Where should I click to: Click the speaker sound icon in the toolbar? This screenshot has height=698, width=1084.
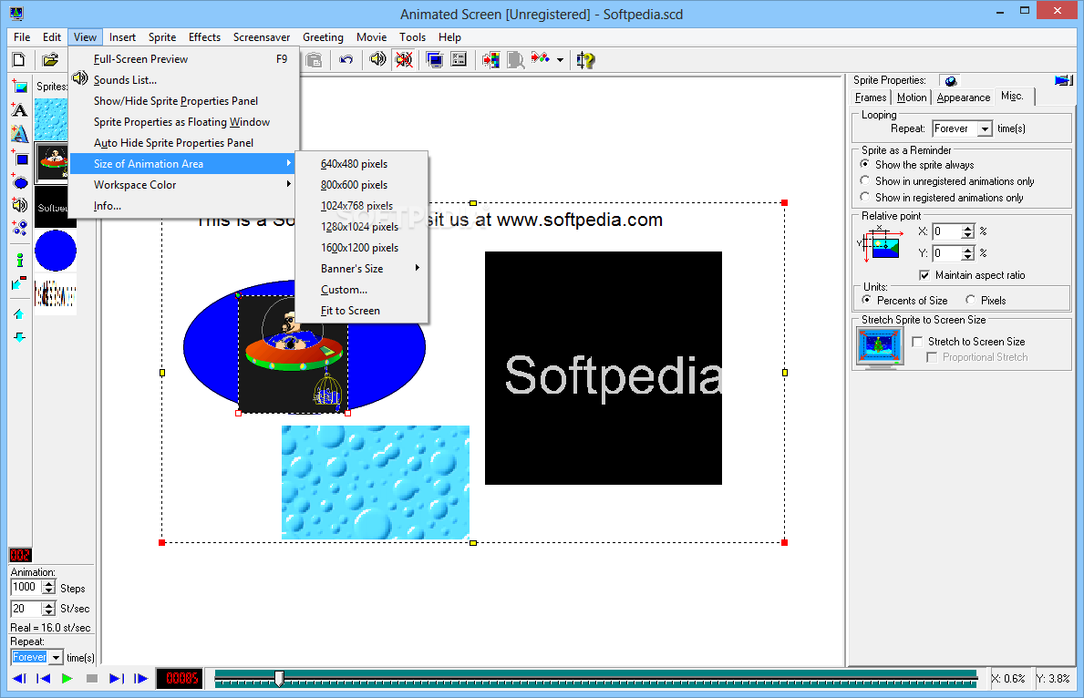(x=377, y=60)
